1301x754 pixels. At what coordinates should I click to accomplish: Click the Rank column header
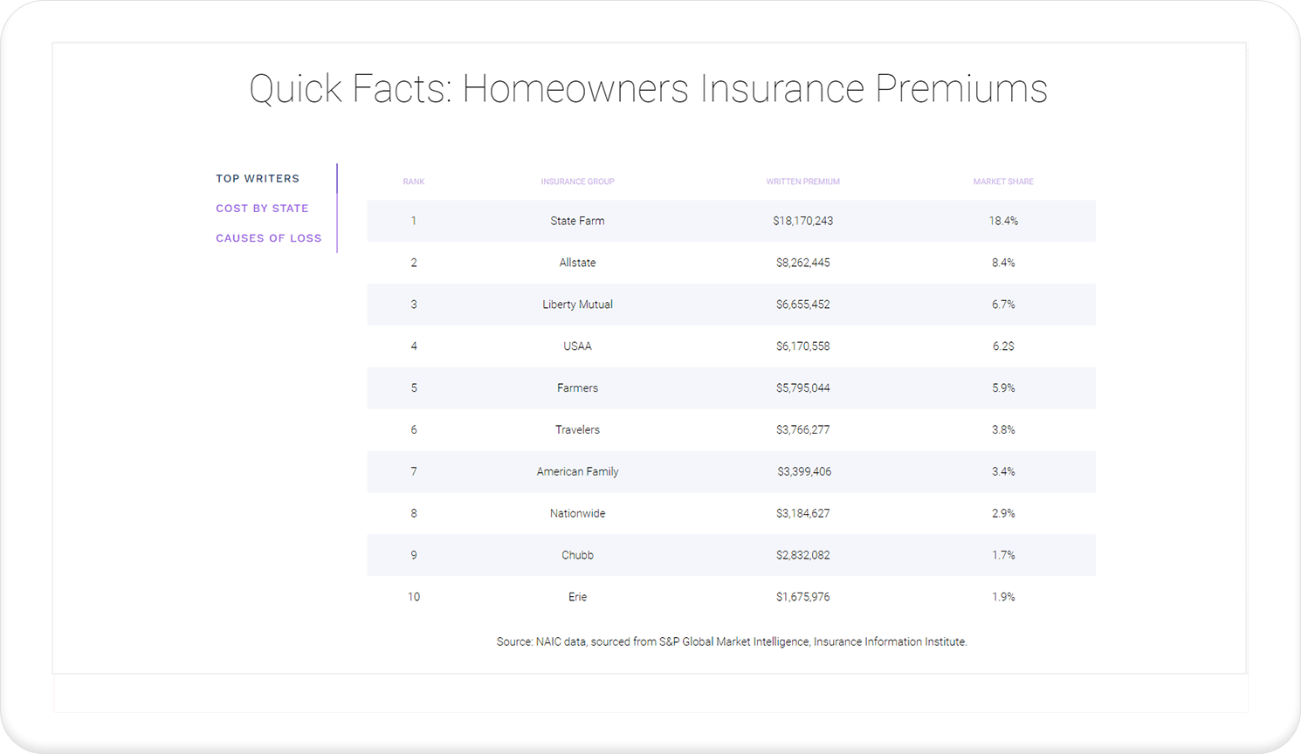coord(414,182)
